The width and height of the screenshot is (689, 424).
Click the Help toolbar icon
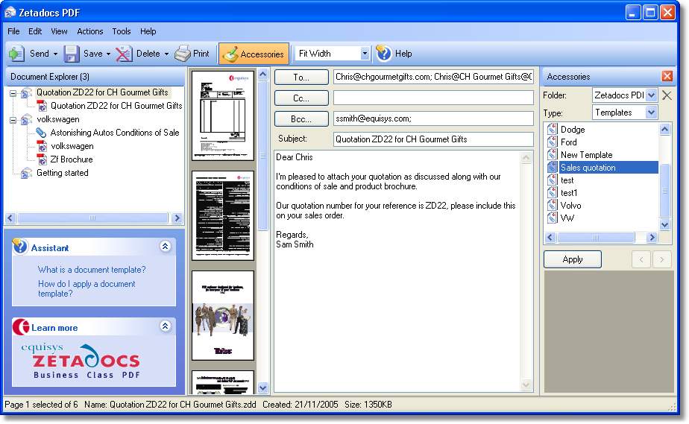click(x=383, y=54)
